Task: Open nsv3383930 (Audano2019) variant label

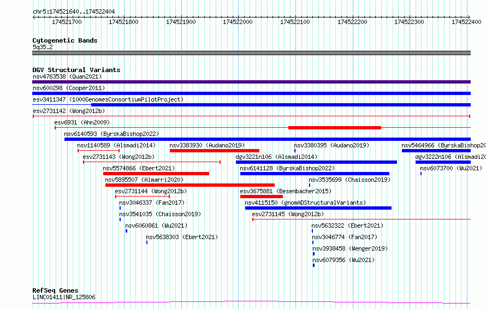Action: click(x=207, y=145)
